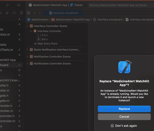Collapse the Interface Controller Scene

click(28, 26)
